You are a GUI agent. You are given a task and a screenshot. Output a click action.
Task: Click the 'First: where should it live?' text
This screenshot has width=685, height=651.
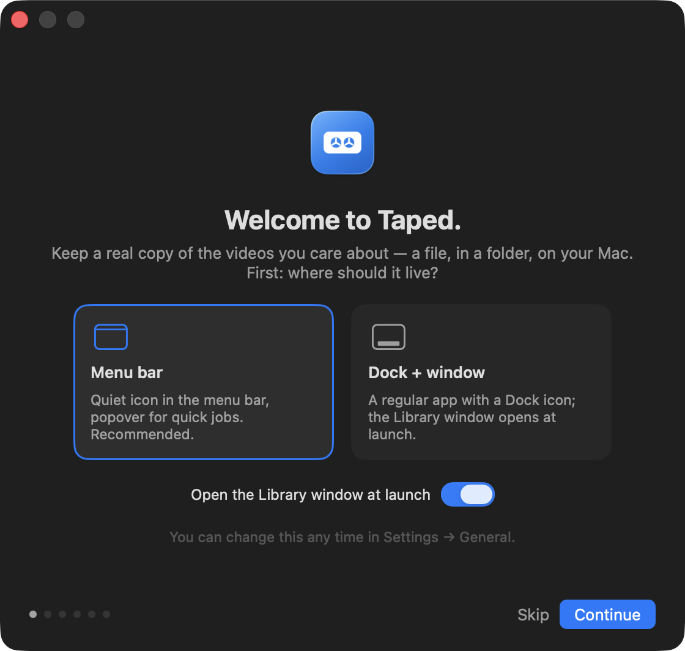[x=342, y=273]
